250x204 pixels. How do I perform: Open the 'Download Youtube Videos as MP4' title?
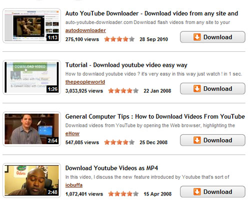[111, 168]
